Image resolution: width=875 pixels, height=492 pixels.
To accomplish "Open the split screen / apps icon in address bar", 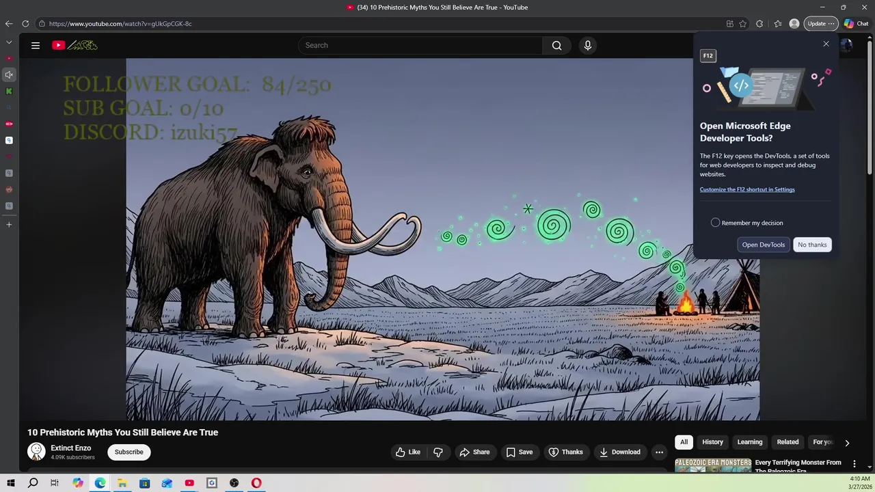I will point(729,23).
